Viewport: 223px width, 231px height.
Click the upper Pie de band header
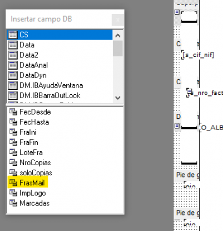tap(187, 175)
